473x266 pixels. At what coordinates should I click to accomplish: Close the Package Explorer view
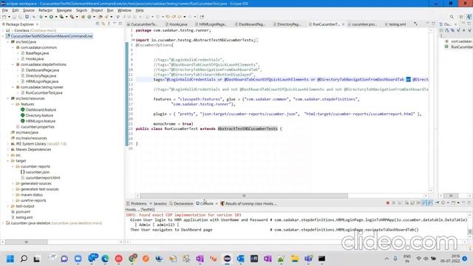[x=38, y=24]
